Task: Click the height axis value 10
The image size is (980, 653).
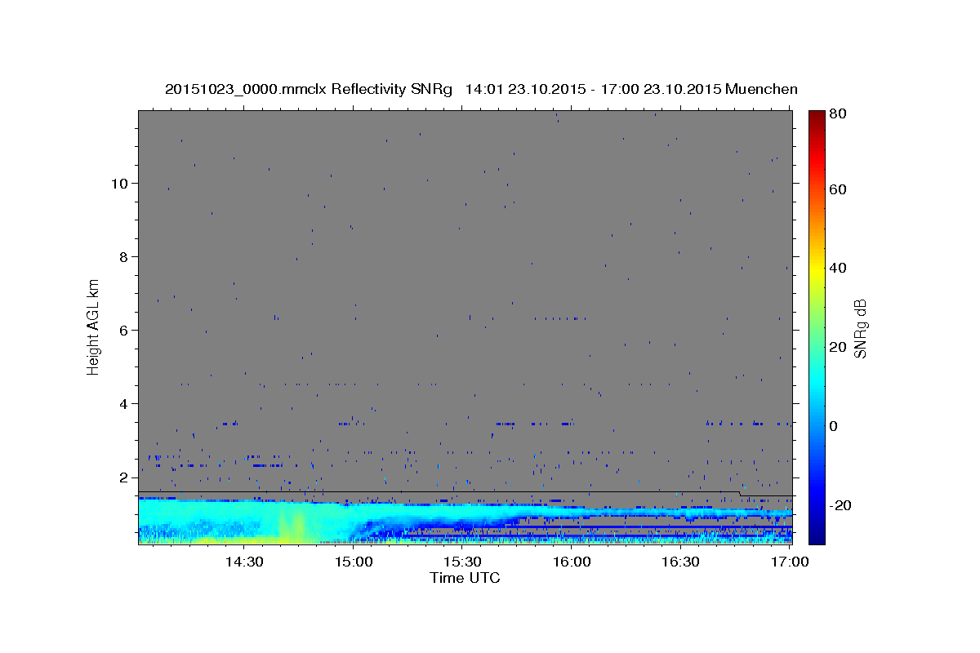Action: 122,183
